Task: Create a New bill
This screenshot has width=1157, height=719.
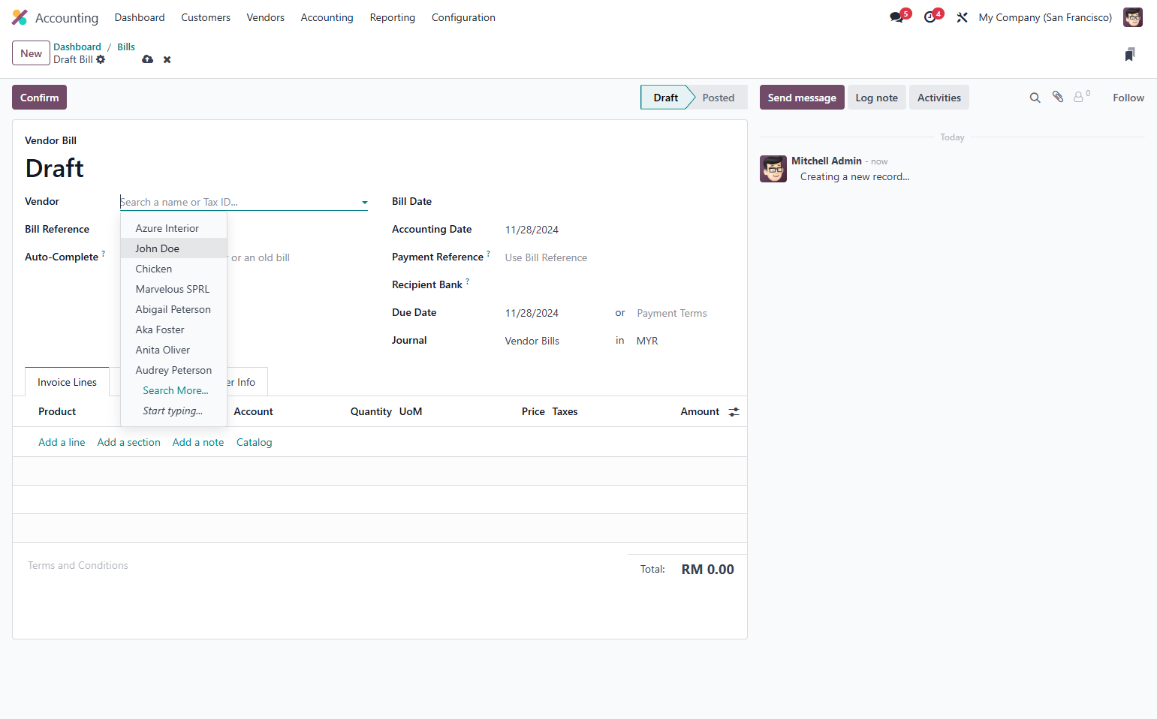Action: click(31, 53)
